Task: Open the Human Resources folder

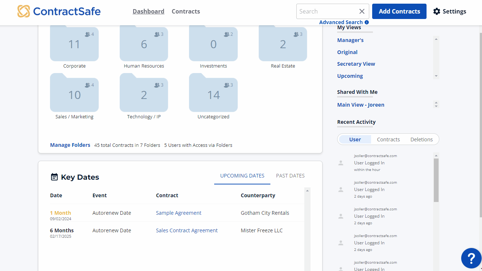Action: tap(144, 44)
